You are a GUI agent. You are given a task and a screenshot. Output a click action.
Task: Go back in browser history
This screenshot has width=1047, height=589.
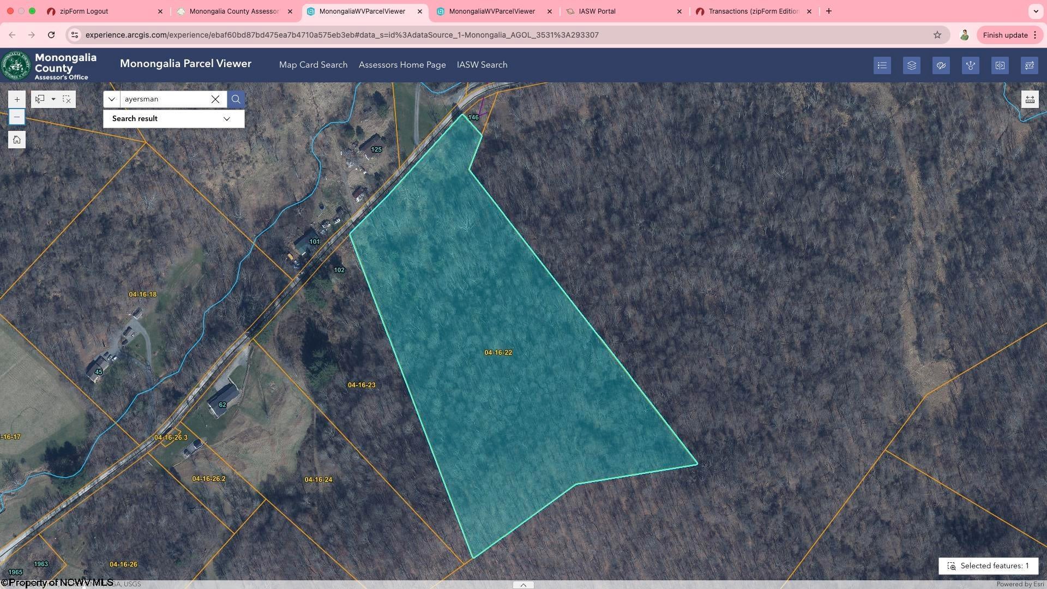point(12,35)
